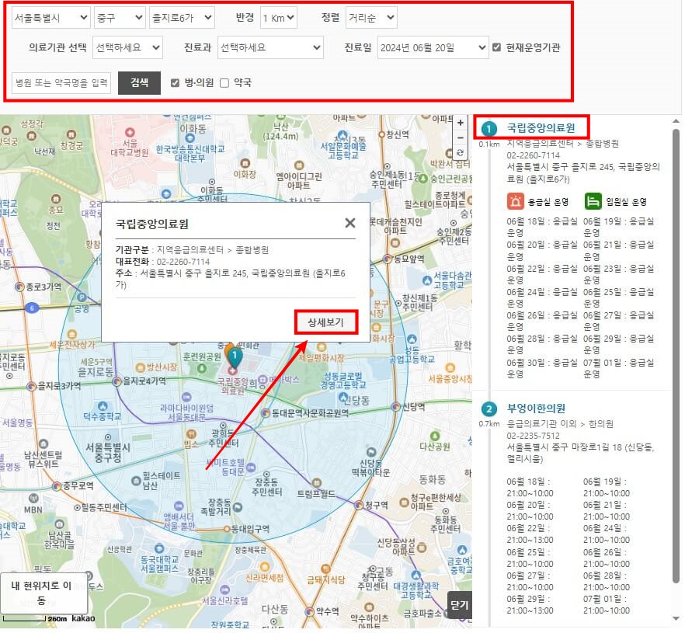Click 창신역 station icon on map

click(x=381, y=134)
